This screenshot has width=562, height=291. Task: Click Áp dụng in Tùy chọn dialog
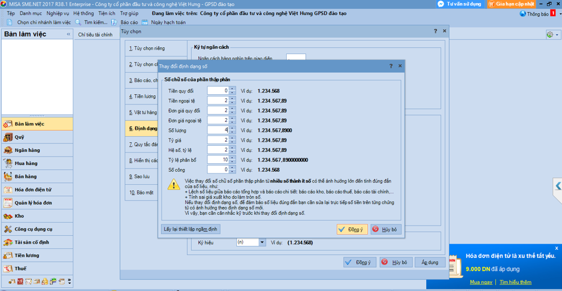point(430,262)
